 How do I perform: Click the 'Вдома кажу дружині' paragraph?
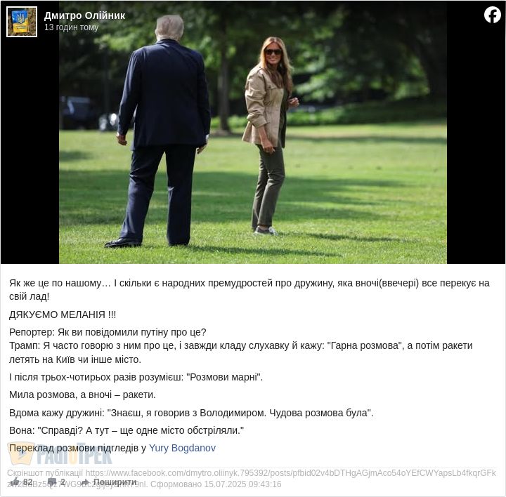coord(191,413)
